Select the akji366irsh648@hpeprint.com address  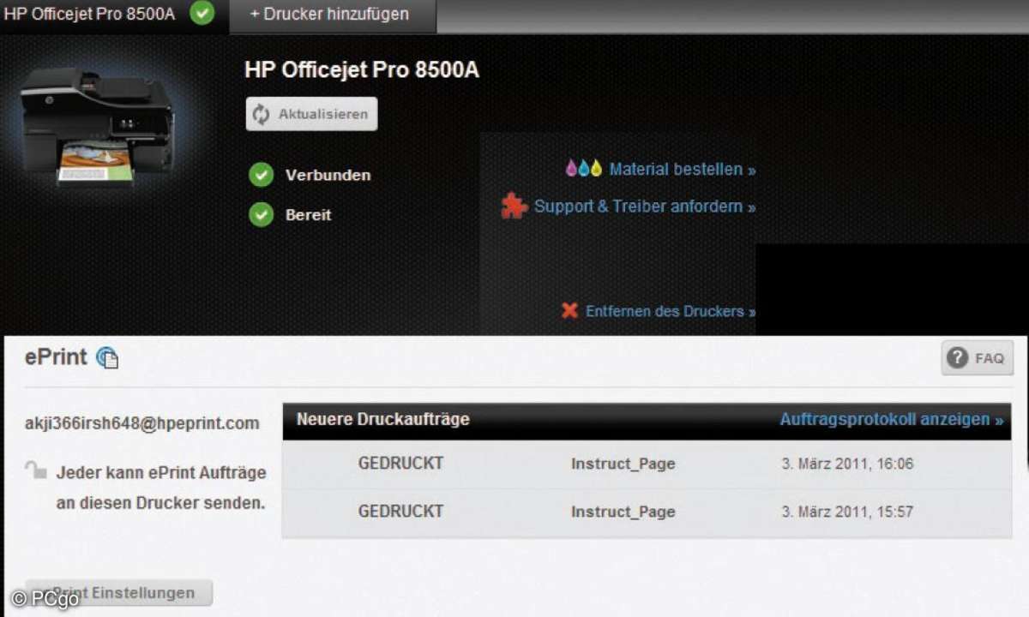click(142, 423)
